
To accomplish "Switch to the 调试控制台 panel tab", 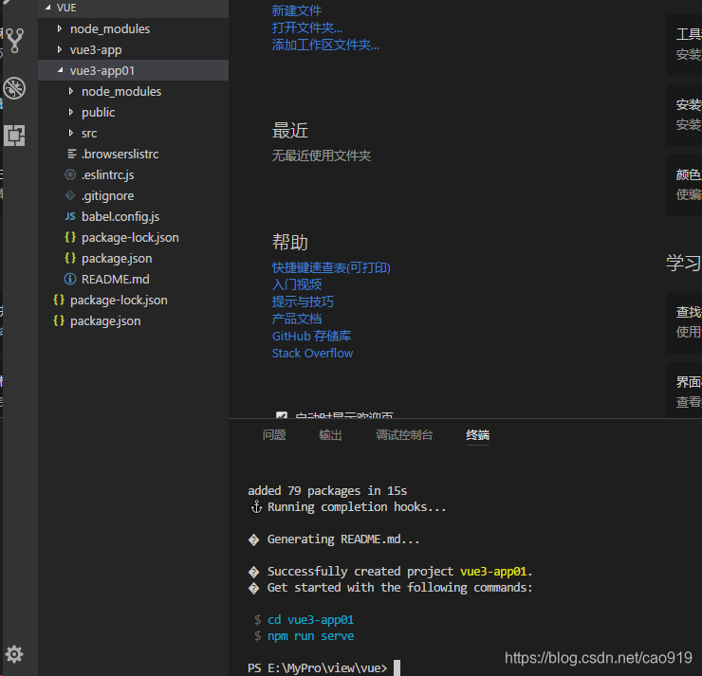I will click(404, 435).
